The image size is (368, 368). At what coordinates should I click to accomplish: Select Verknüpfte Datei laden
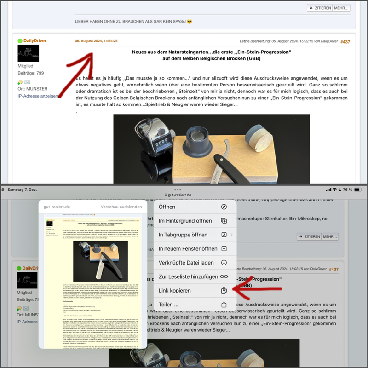click(x=195, y=263)
